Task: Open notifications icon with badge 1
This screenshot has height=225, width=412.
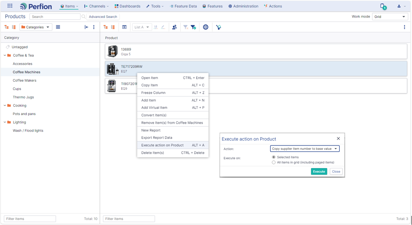Action: point(383,6)
